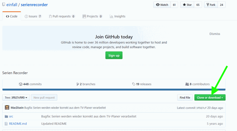Open the MacDisein author link
The height and width of the screenshot is (131, 237).
pos(17,108)
